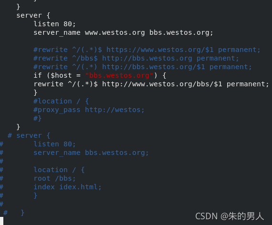The height and width of the screenshot is (225, 272).
Task: Click commented server_name bbs.westos.org line
Action: click(91, 153)
